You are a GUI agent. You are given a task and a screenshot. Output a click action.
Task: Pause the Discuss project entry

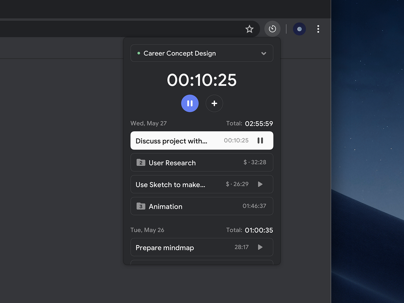(x=260, y=140)
